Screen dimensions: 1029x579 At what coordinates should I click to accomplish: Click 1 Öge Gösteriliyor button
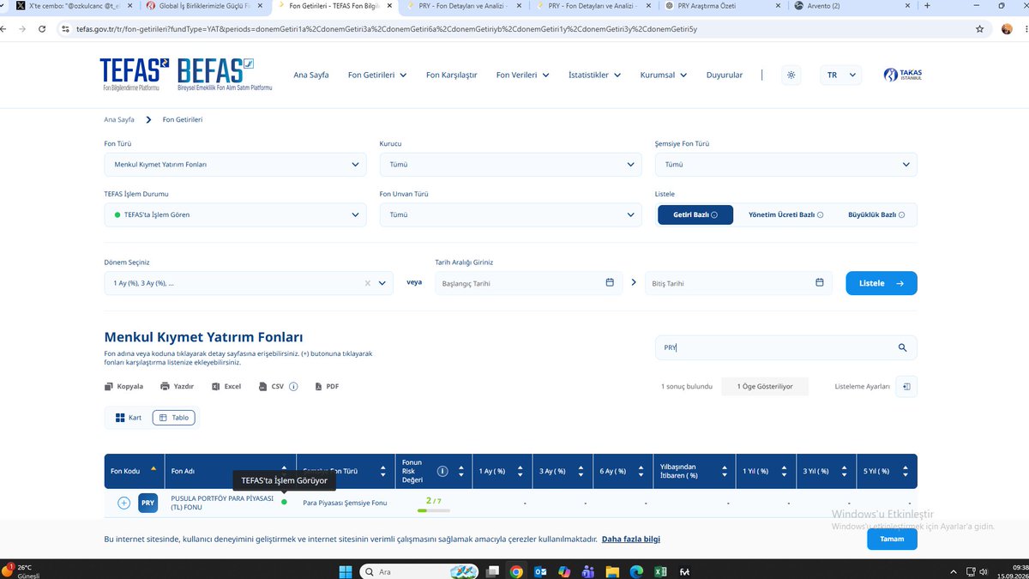click(765, 387)
